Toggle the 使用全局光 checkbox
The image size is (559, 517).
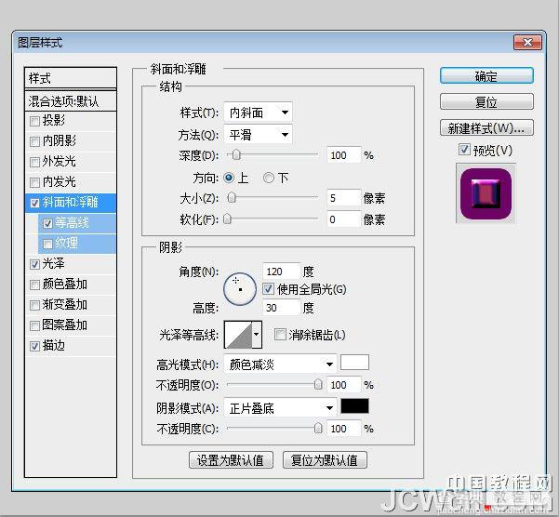[268, 288]
